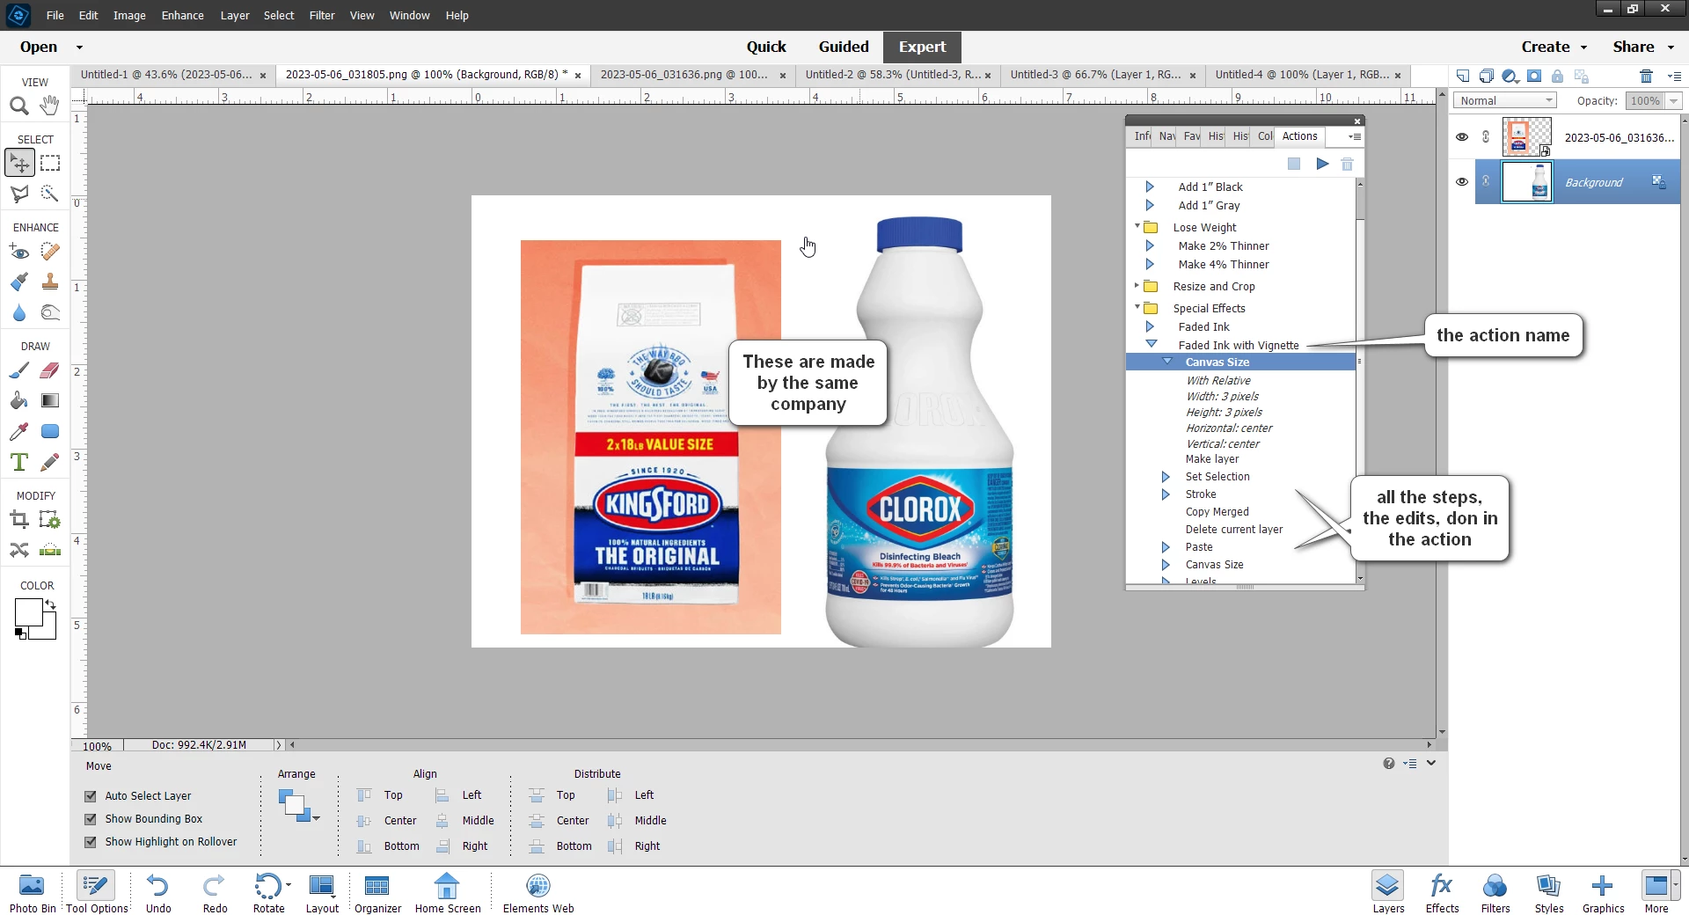Click the Open button
Viewport: 1689px width, 915px height.
click(39, 47)
